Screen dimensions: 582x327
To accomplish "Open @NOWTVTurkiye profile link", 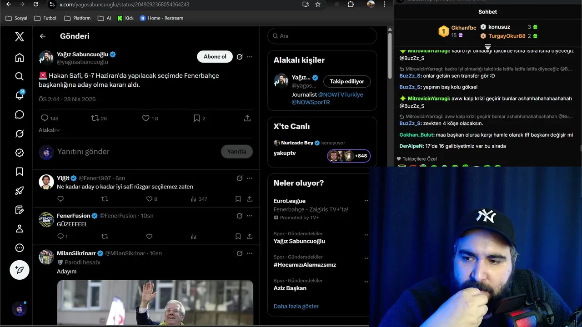I will (x=341, y=94).
